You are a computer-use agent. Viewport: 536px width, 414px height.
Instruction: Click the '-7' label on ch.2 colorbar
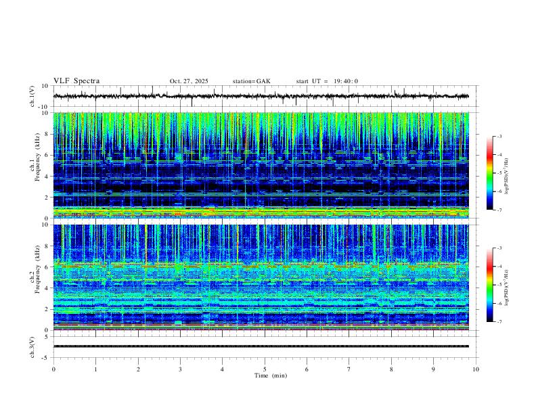[499, 321]
